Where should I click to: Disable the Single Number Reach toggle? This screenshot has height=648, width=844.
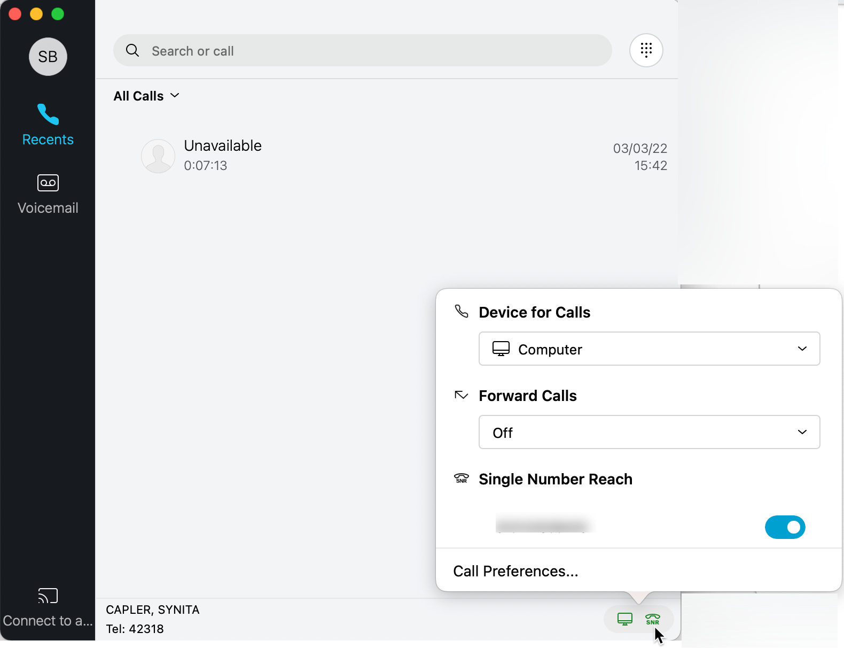[x=785, y=527]
